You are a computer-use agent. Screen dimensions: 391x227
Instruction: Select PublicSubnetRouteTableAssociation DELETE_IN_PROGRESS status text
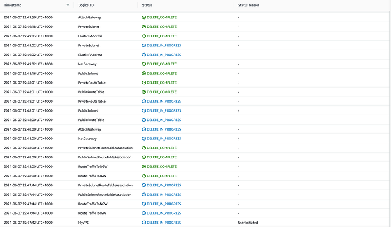(x=164, y=195)
